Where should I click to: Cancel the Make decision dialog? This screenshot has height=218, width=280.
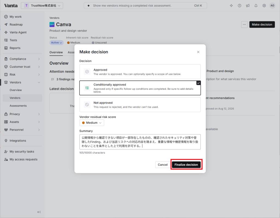[x=162, y=165]
